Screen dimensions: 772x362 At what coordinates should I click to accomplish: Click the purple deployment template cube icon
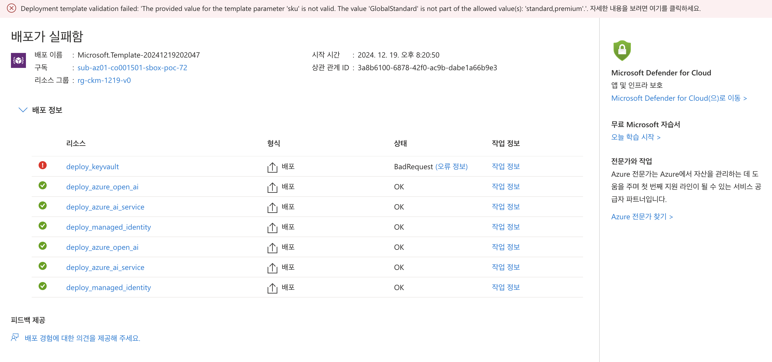tap(18, 60)
